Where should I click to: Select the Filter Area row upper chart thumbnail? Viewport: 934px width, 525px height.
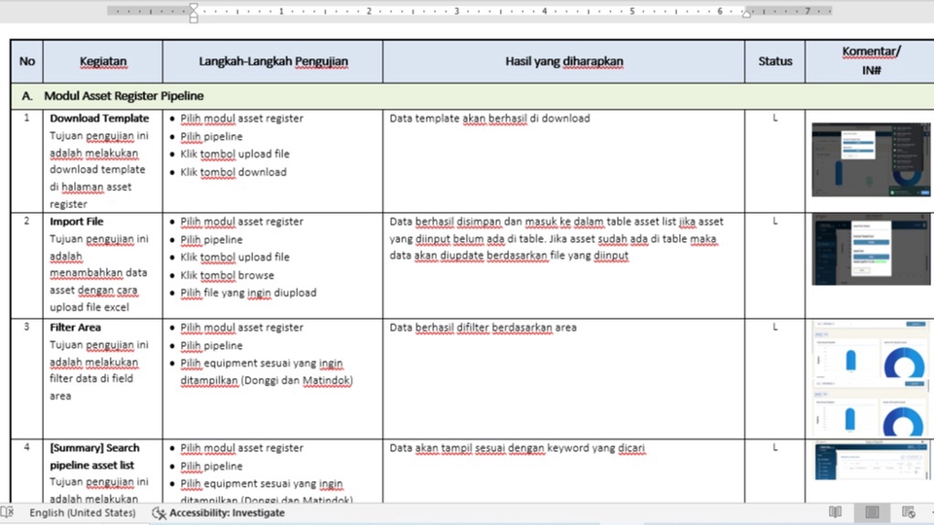click(871, 349)
